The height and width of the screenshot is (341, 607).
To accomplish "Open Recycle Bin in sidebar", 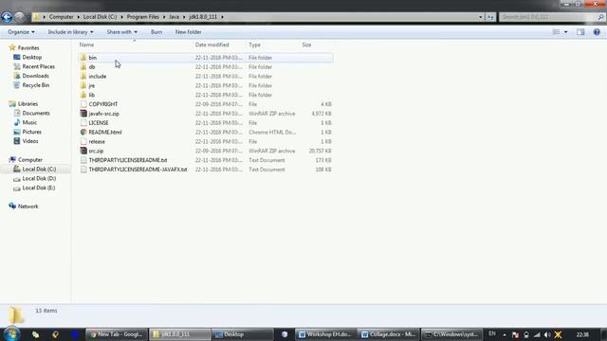I will pyautogui.click(x=36, y=85).
